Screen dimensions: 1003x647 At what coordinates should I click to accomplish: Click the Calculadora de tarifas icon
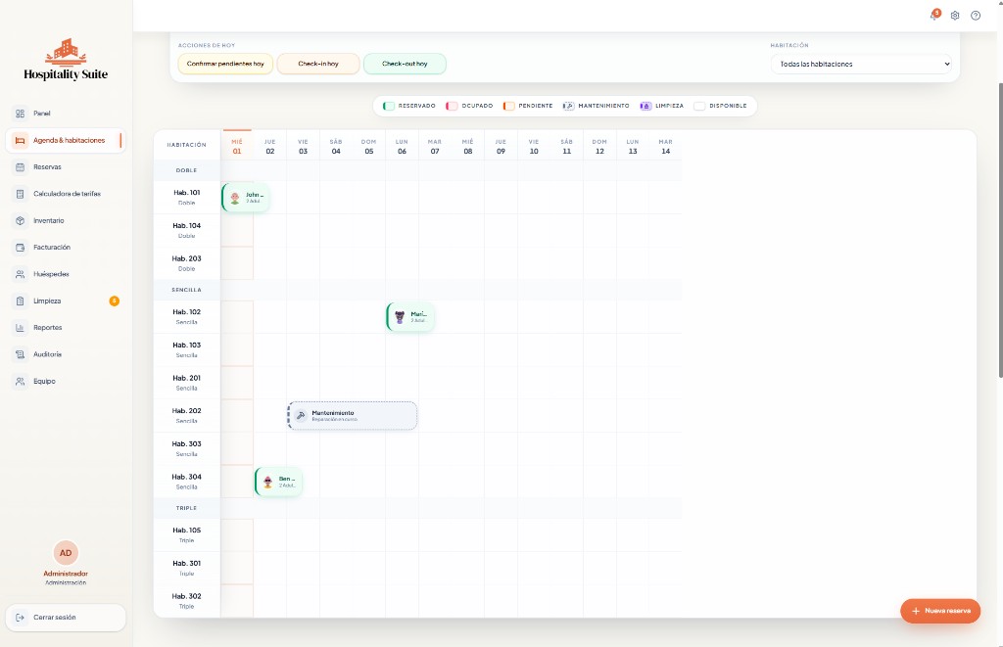pos(21,194)
